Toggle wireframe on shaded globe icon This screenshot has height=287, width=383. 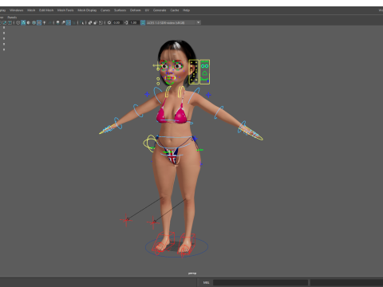click(34, 22)
